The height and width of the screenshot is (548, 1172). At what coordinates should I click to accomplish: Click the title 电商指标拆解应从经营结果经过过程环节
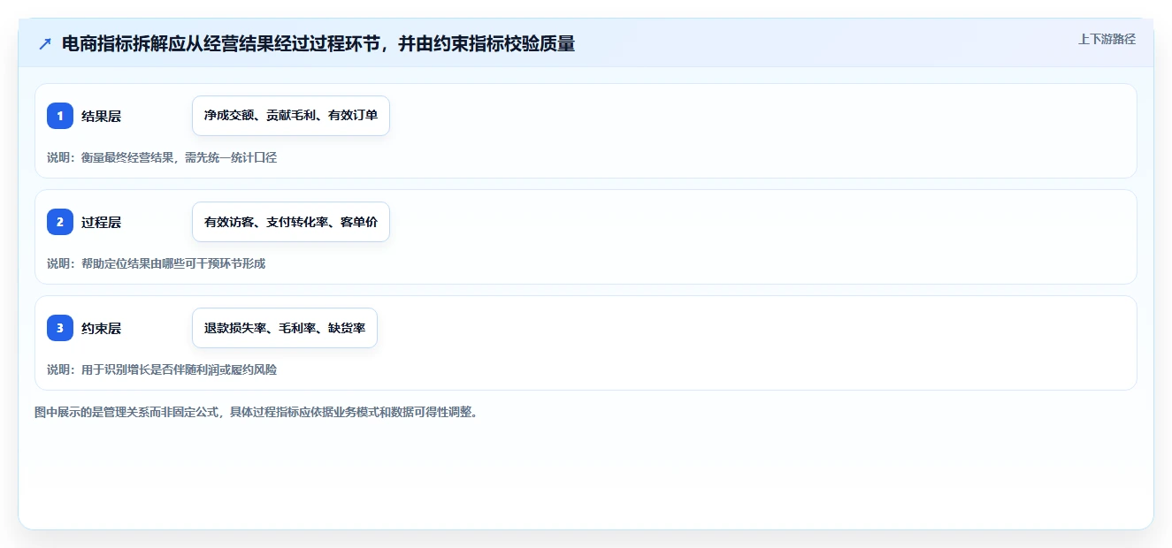coord(318,43)
